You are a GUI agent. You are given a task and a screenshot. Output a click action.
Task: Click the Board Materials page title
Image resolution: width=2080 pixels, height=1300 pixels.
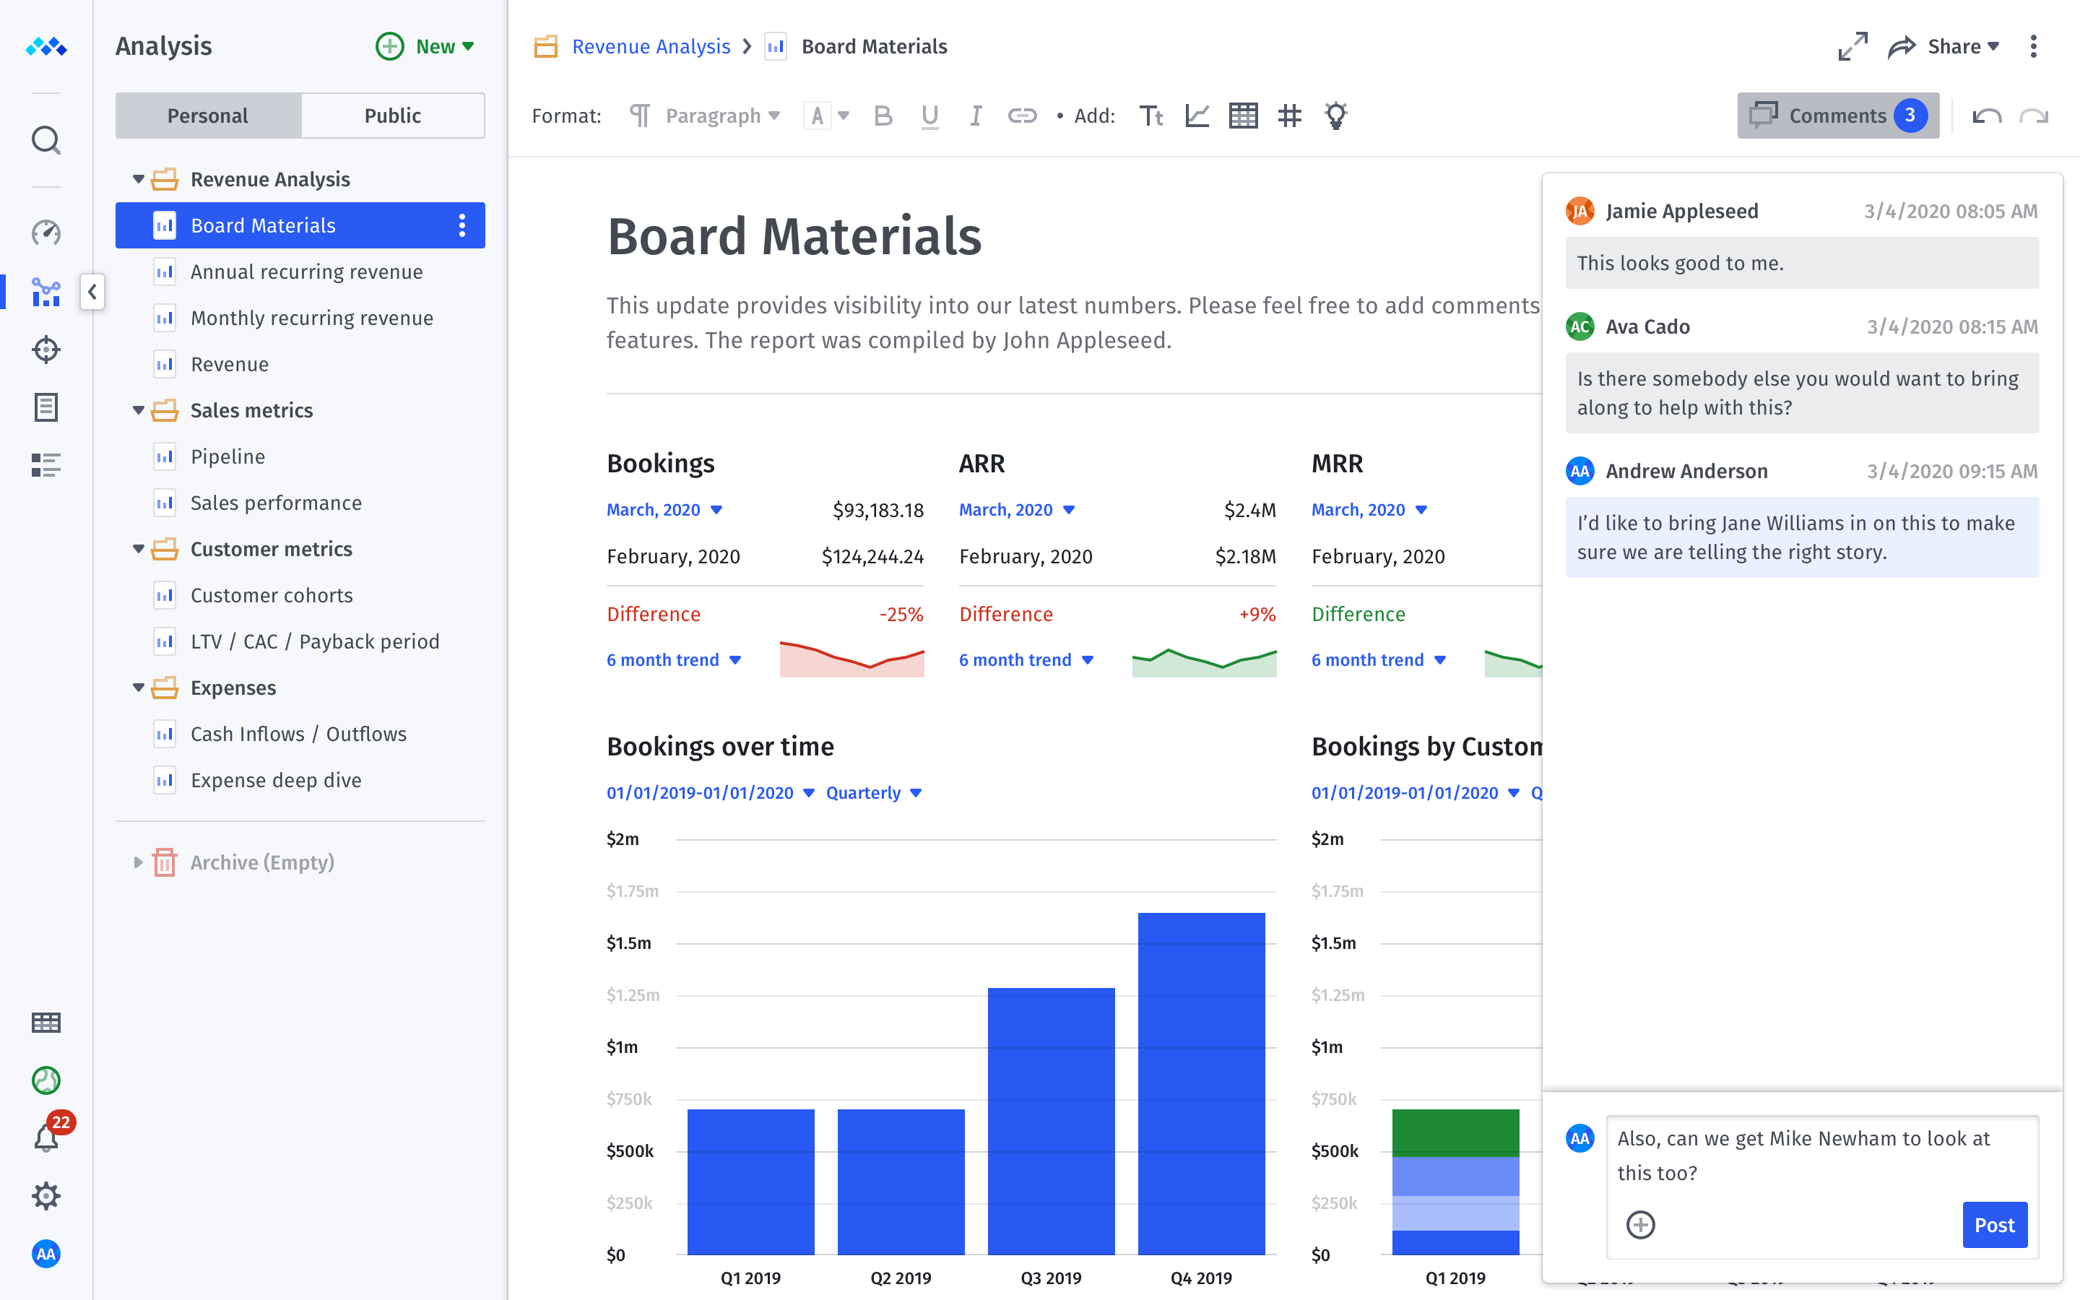[x=794, y=235]
